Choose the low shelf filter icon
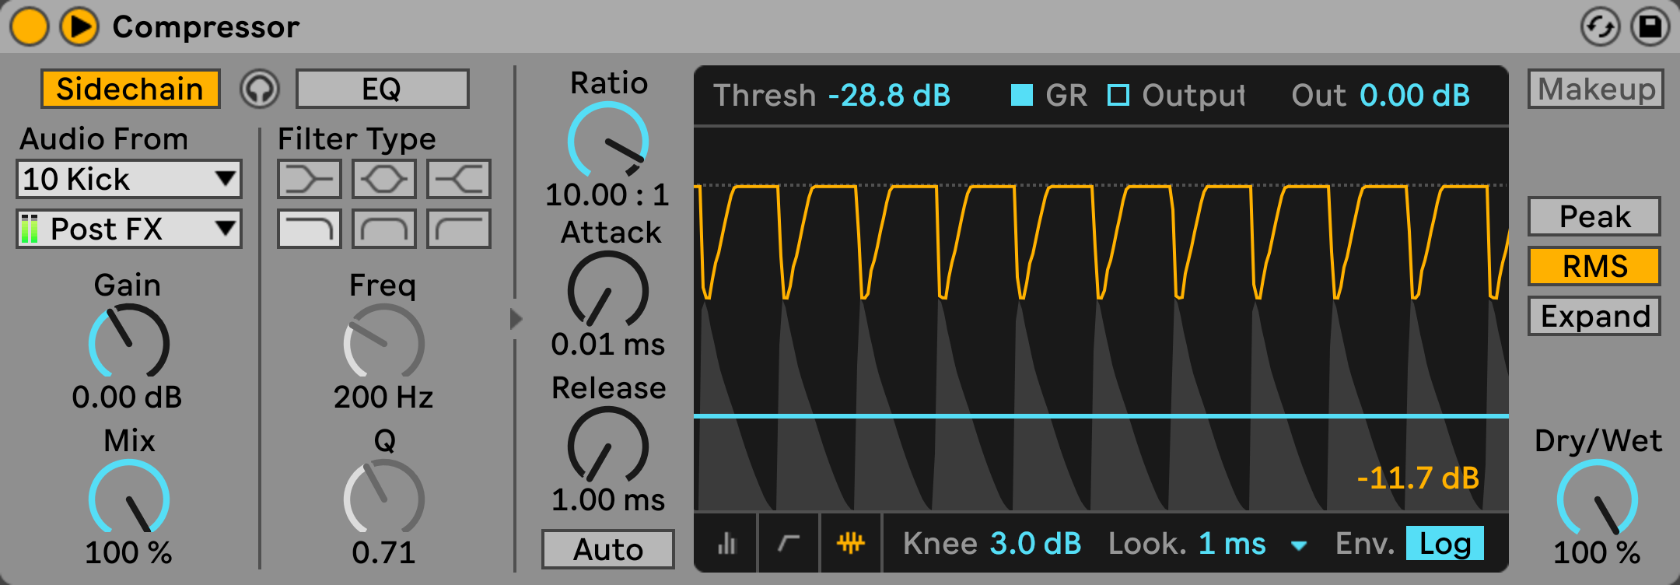 [309, 179]
